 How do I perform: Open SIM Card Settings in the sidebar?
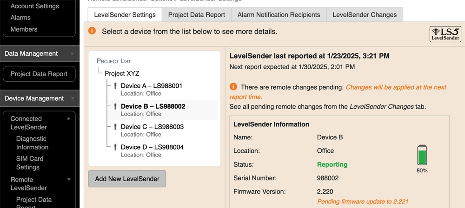[x=30, y=163]
